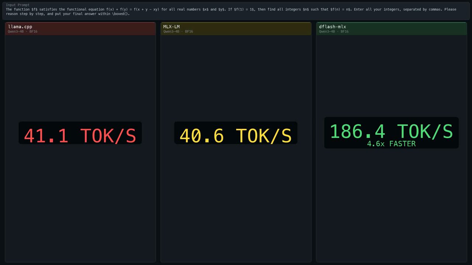Click Qwen3-4B BF16 label under llama.cpp
The image size is (472, 265).
coord(22,32)
